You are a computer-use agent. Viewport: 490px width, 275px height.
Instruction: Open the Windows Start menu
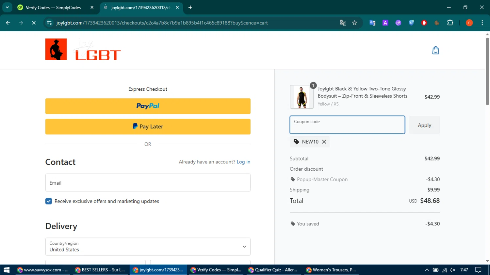7,270
